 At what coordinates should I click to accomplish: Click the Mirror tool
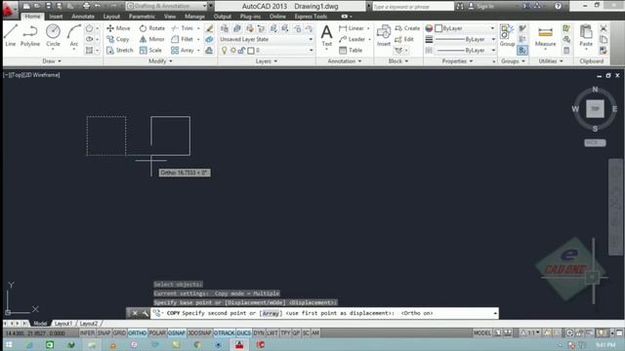152,39
